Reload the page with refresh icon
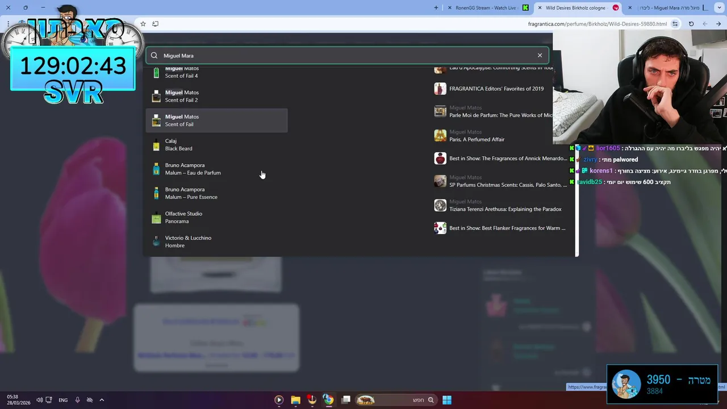Viewport: 727px width, 409px height. click(x=691, y=24)
